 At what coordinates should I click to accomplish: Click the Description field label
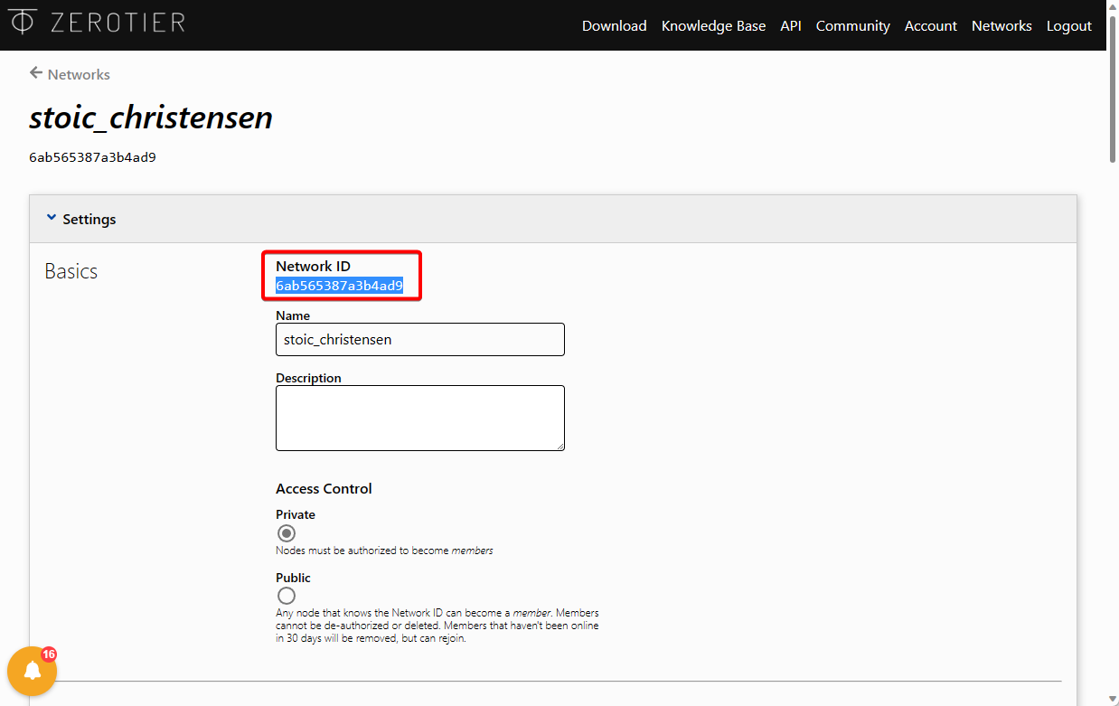point(308,378)
